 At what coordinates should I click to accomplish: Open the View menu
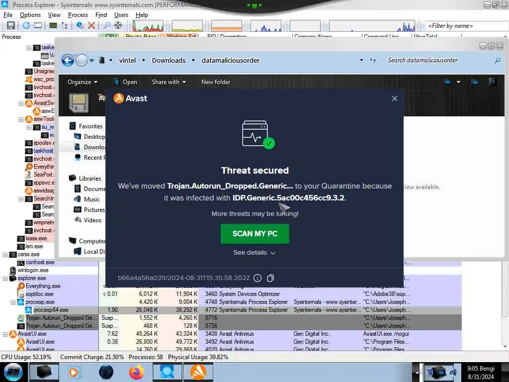pyautogui.click(x=54, y=15)
